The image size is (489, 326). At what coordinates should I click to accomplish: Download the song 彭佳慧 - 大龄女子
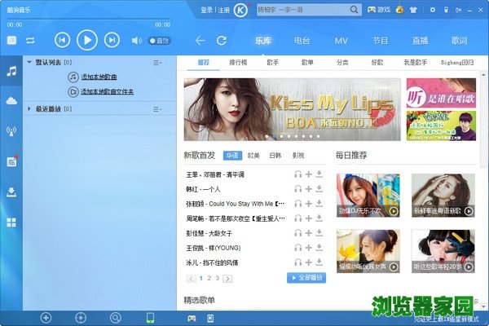coord(319,233)
